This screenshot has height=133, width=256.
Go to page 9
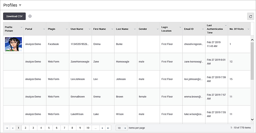click(x=80, y=128)
